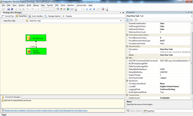Open Solution Explorer via toolbar icon
This screenshot has width=193, height=116.
pos(58,9)
